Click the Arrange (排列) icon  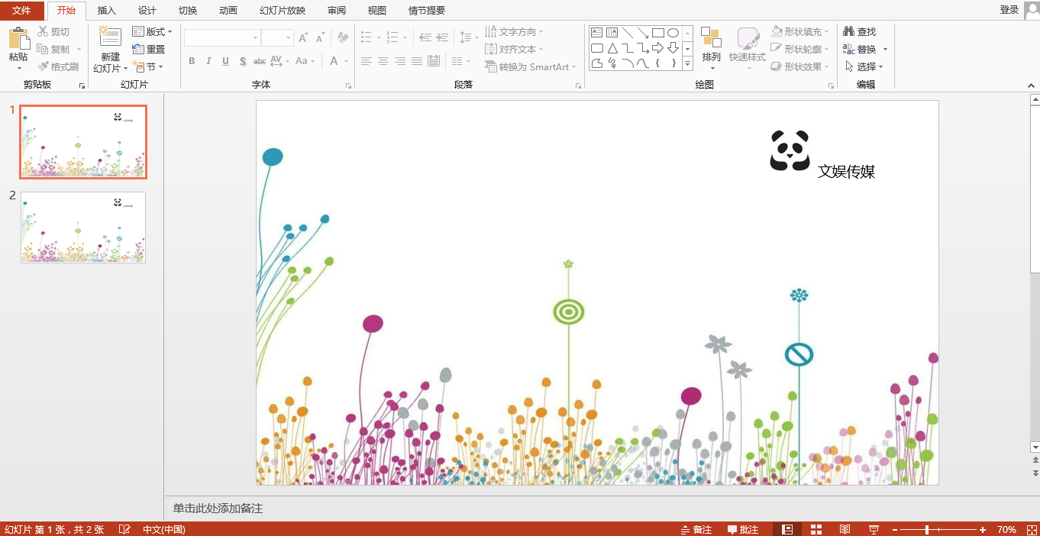[x=711, y=37]
